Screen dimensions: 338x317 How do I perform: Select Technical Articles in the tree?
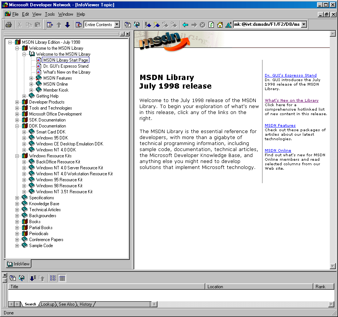45,210
